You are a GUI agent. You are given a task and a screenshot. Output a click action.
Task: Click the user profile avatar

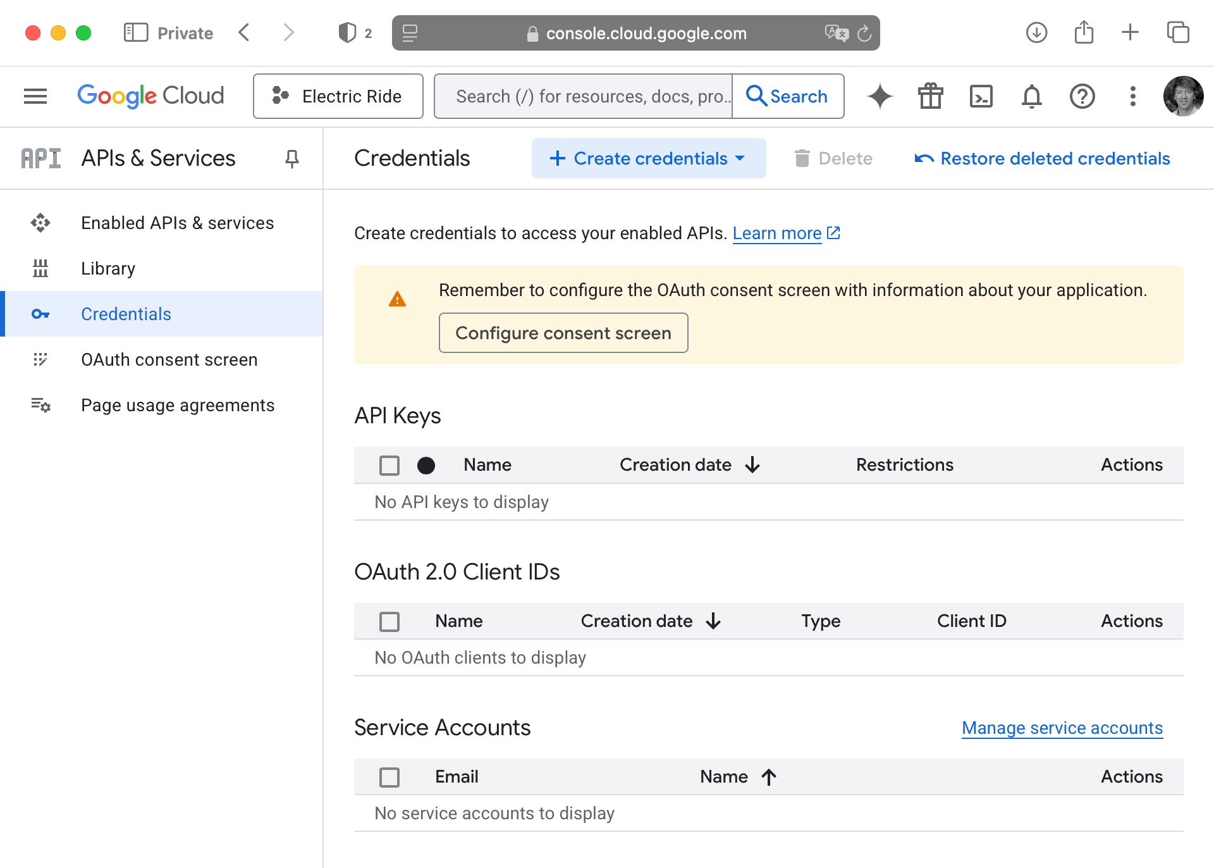[x=1183, y=96]
